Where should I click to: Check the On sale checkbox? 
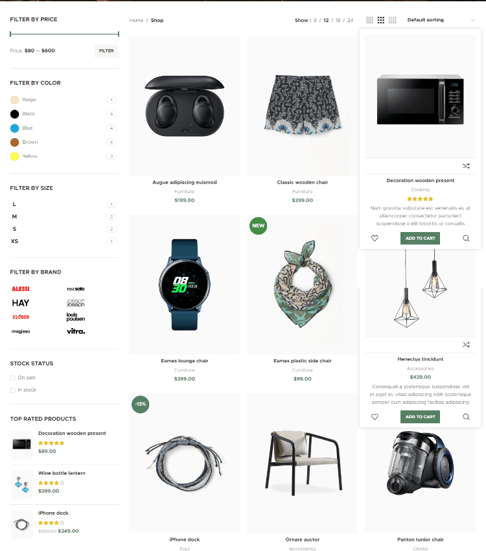tap(13, 378)
